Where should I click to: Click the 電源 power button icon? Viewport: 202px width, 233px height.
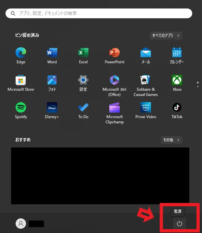click(x=180, y=224)
